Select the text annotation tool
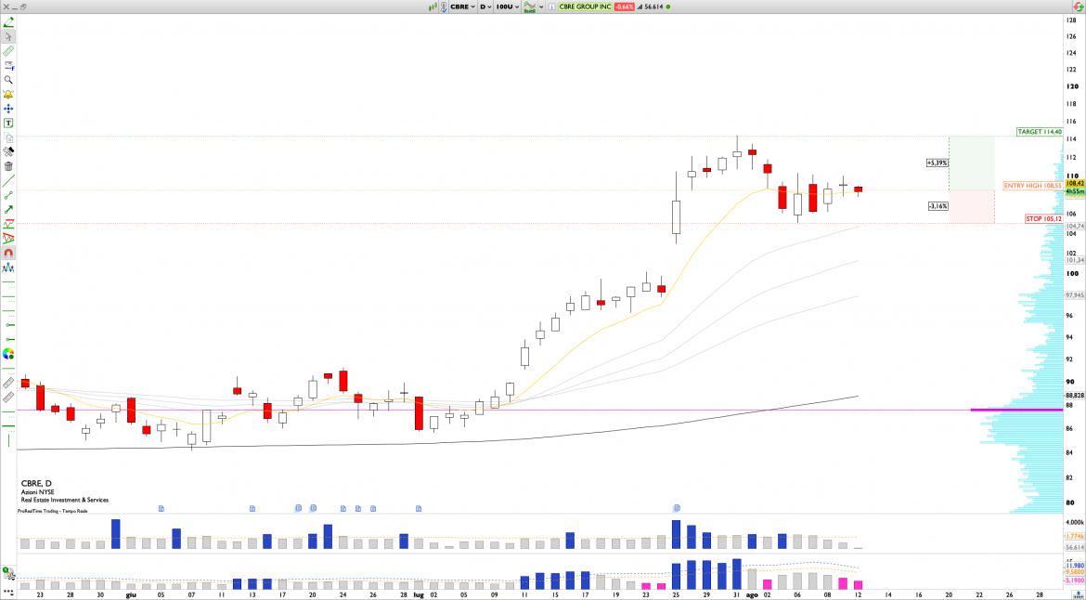Image resolution: width=1086 pixels, height=600 pixels. point(8,123)
